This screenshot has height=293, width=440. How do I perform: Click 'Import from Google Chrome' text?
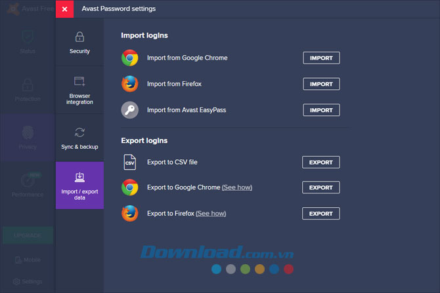coord(187,58)
